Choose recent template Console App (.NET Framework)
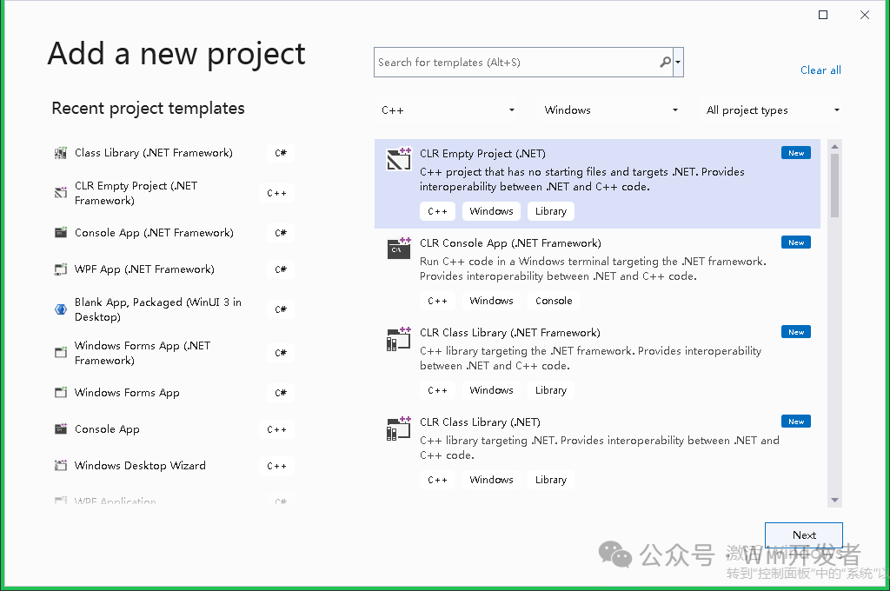 point(173,233)
